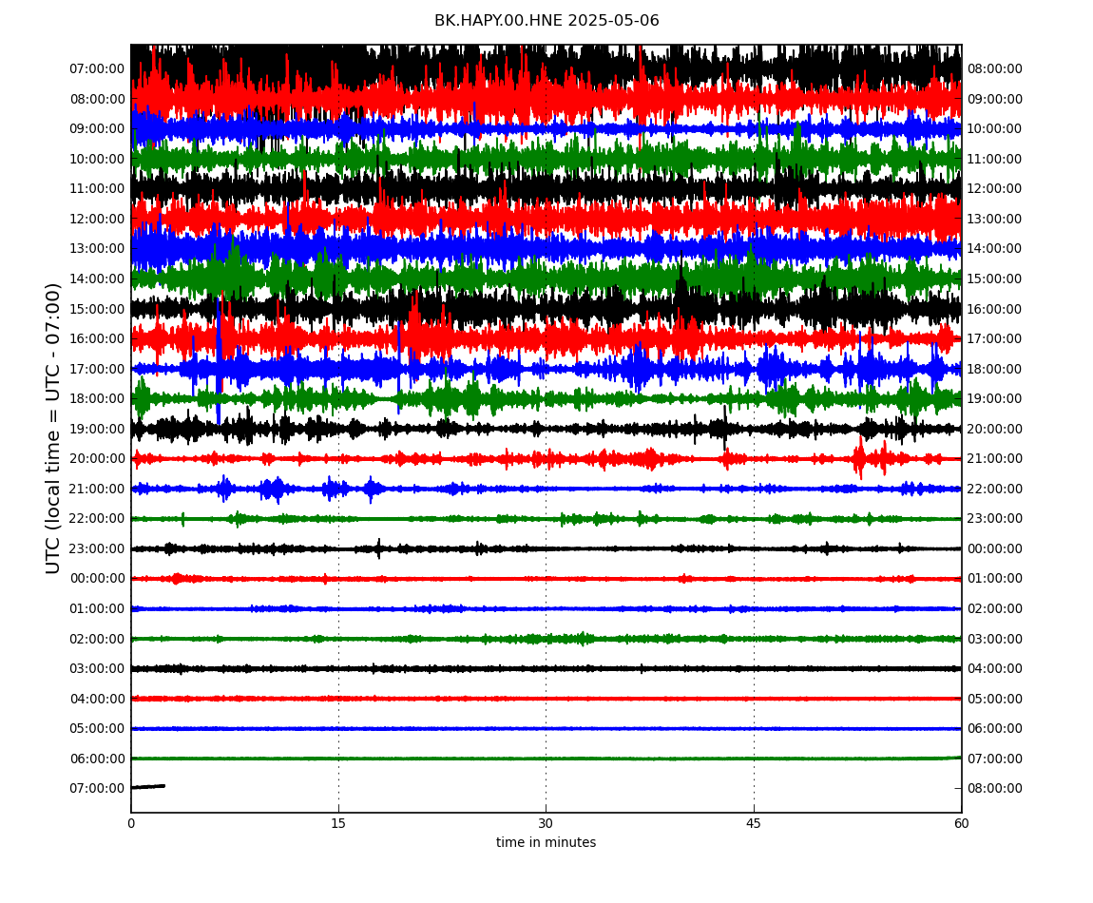The height and width of the screenshot is (903, 1093).
Task: Click the flat green 06:00:00 trace line
Action: pos(546,759)
